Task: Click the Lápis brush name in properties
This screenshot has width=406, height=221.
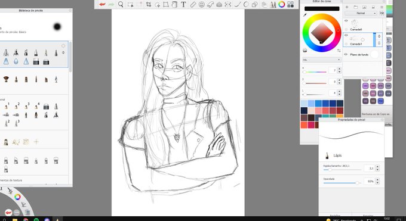Action: coord(337,155)
